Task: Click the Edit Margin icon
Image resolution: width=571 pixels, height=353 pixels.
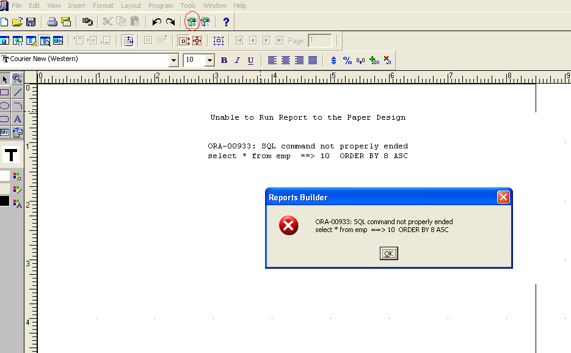Action: [x=128, y=41]
